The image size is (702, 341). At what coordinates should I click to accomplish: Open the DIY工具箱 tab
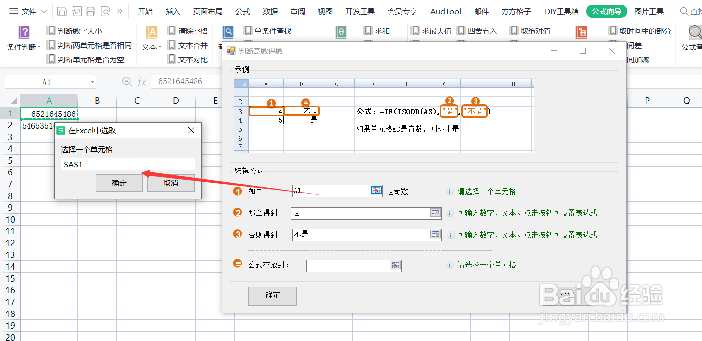coord(562,11)
